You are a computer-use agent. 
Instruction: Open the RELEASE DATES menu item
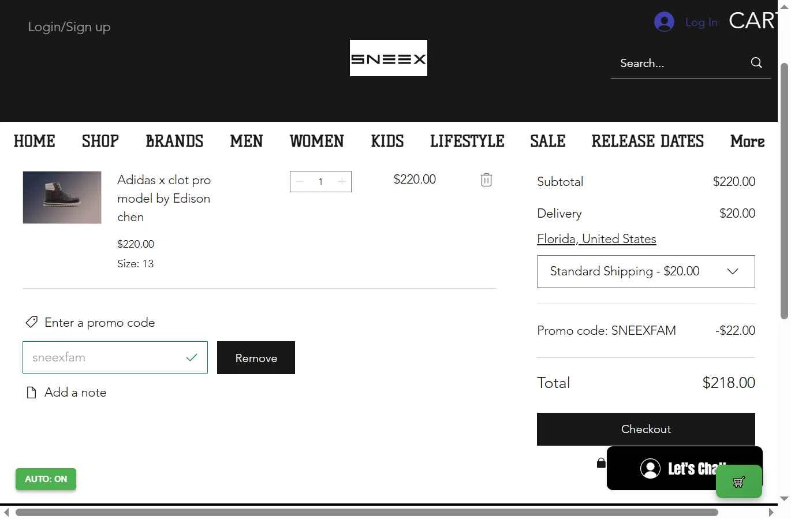pyautogui.click(x=648, y=141)
